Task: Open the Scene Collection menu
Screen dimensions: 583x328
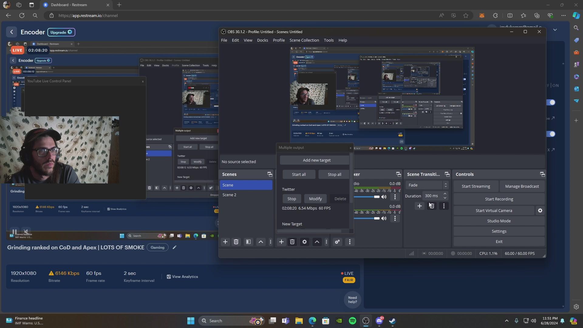Action: 304,40
